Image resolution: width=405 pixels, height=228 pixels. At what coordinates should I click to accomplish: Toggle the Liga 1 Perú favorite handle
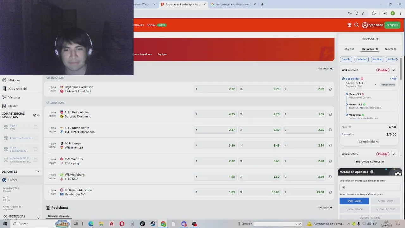[35, 127]
